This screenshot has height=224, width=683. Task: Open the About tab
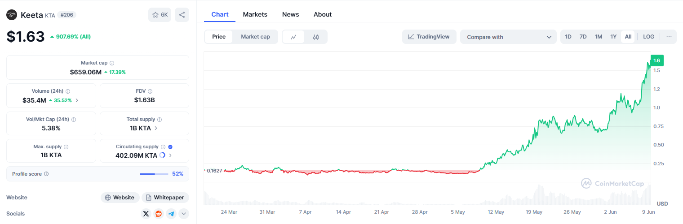point(323,14)
